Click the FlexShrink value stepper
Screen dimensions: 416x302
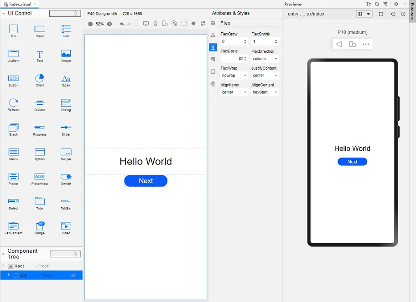(276, 41)
